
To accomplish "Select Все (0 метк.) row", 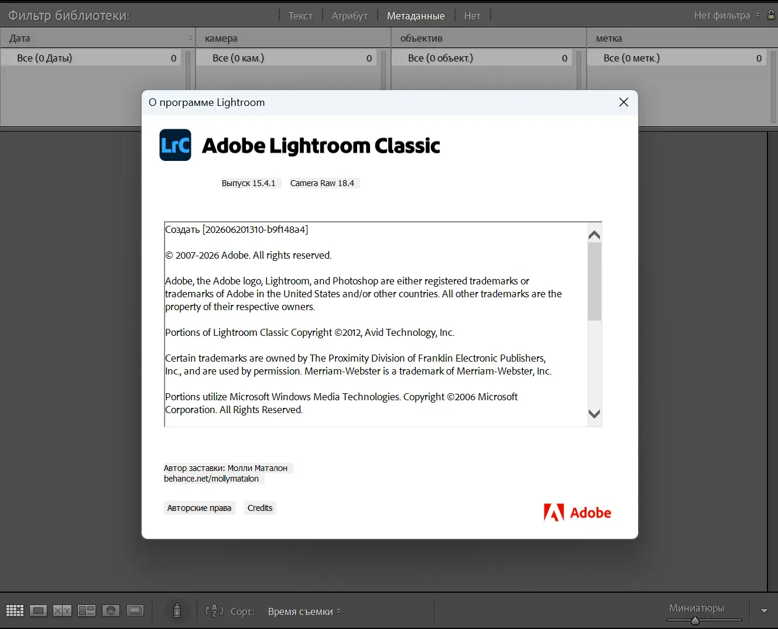I will [x=678, y=58].
